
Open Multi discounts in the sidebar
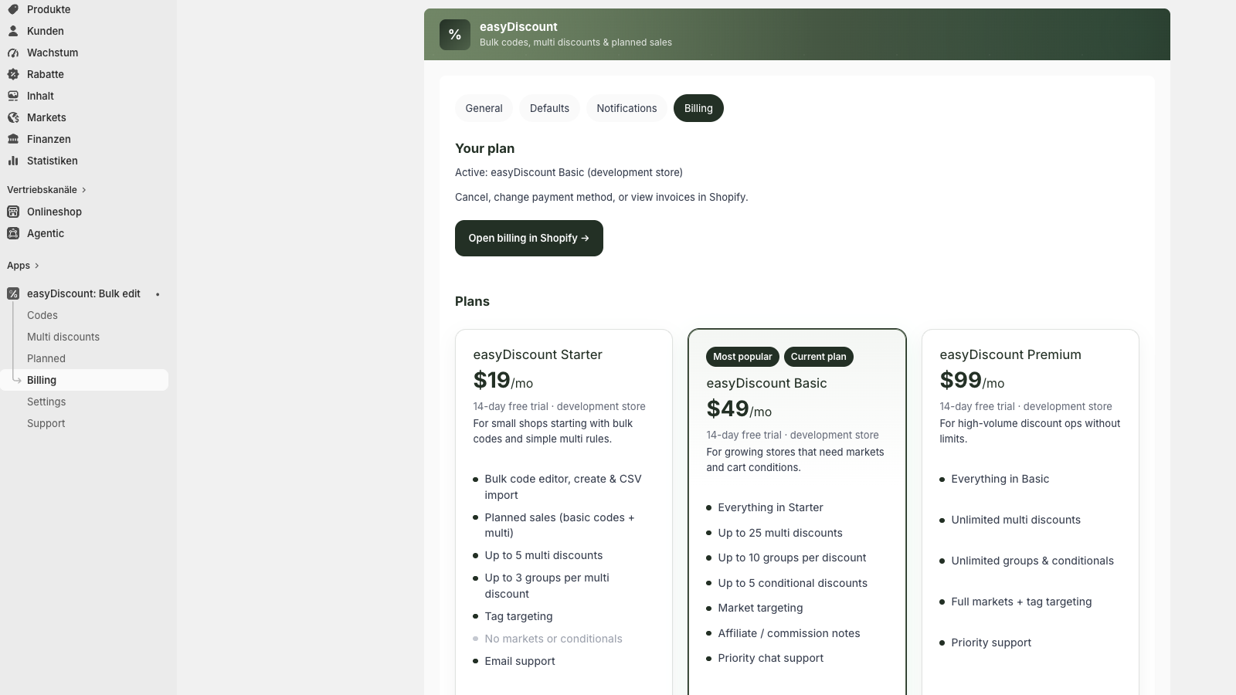click(63, 337)
